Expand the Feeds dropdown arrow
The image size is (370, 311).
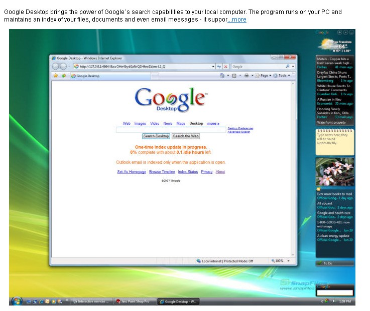point(240,76)
